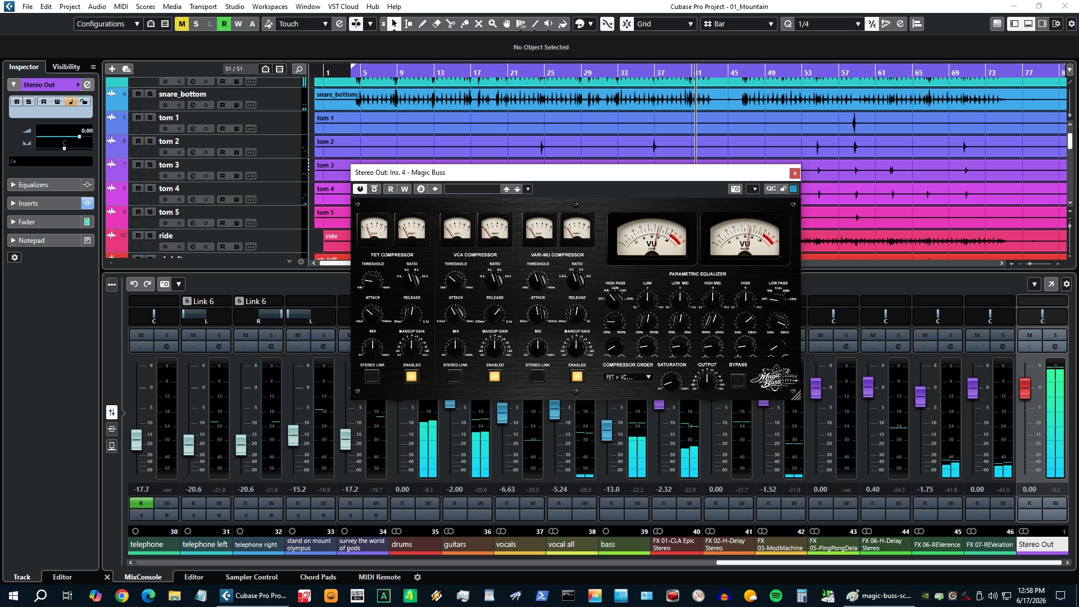Screen dimensions: 1079x607
Task: Open the Transport menu
Action: pyautogui.click(x=203, y=7)
